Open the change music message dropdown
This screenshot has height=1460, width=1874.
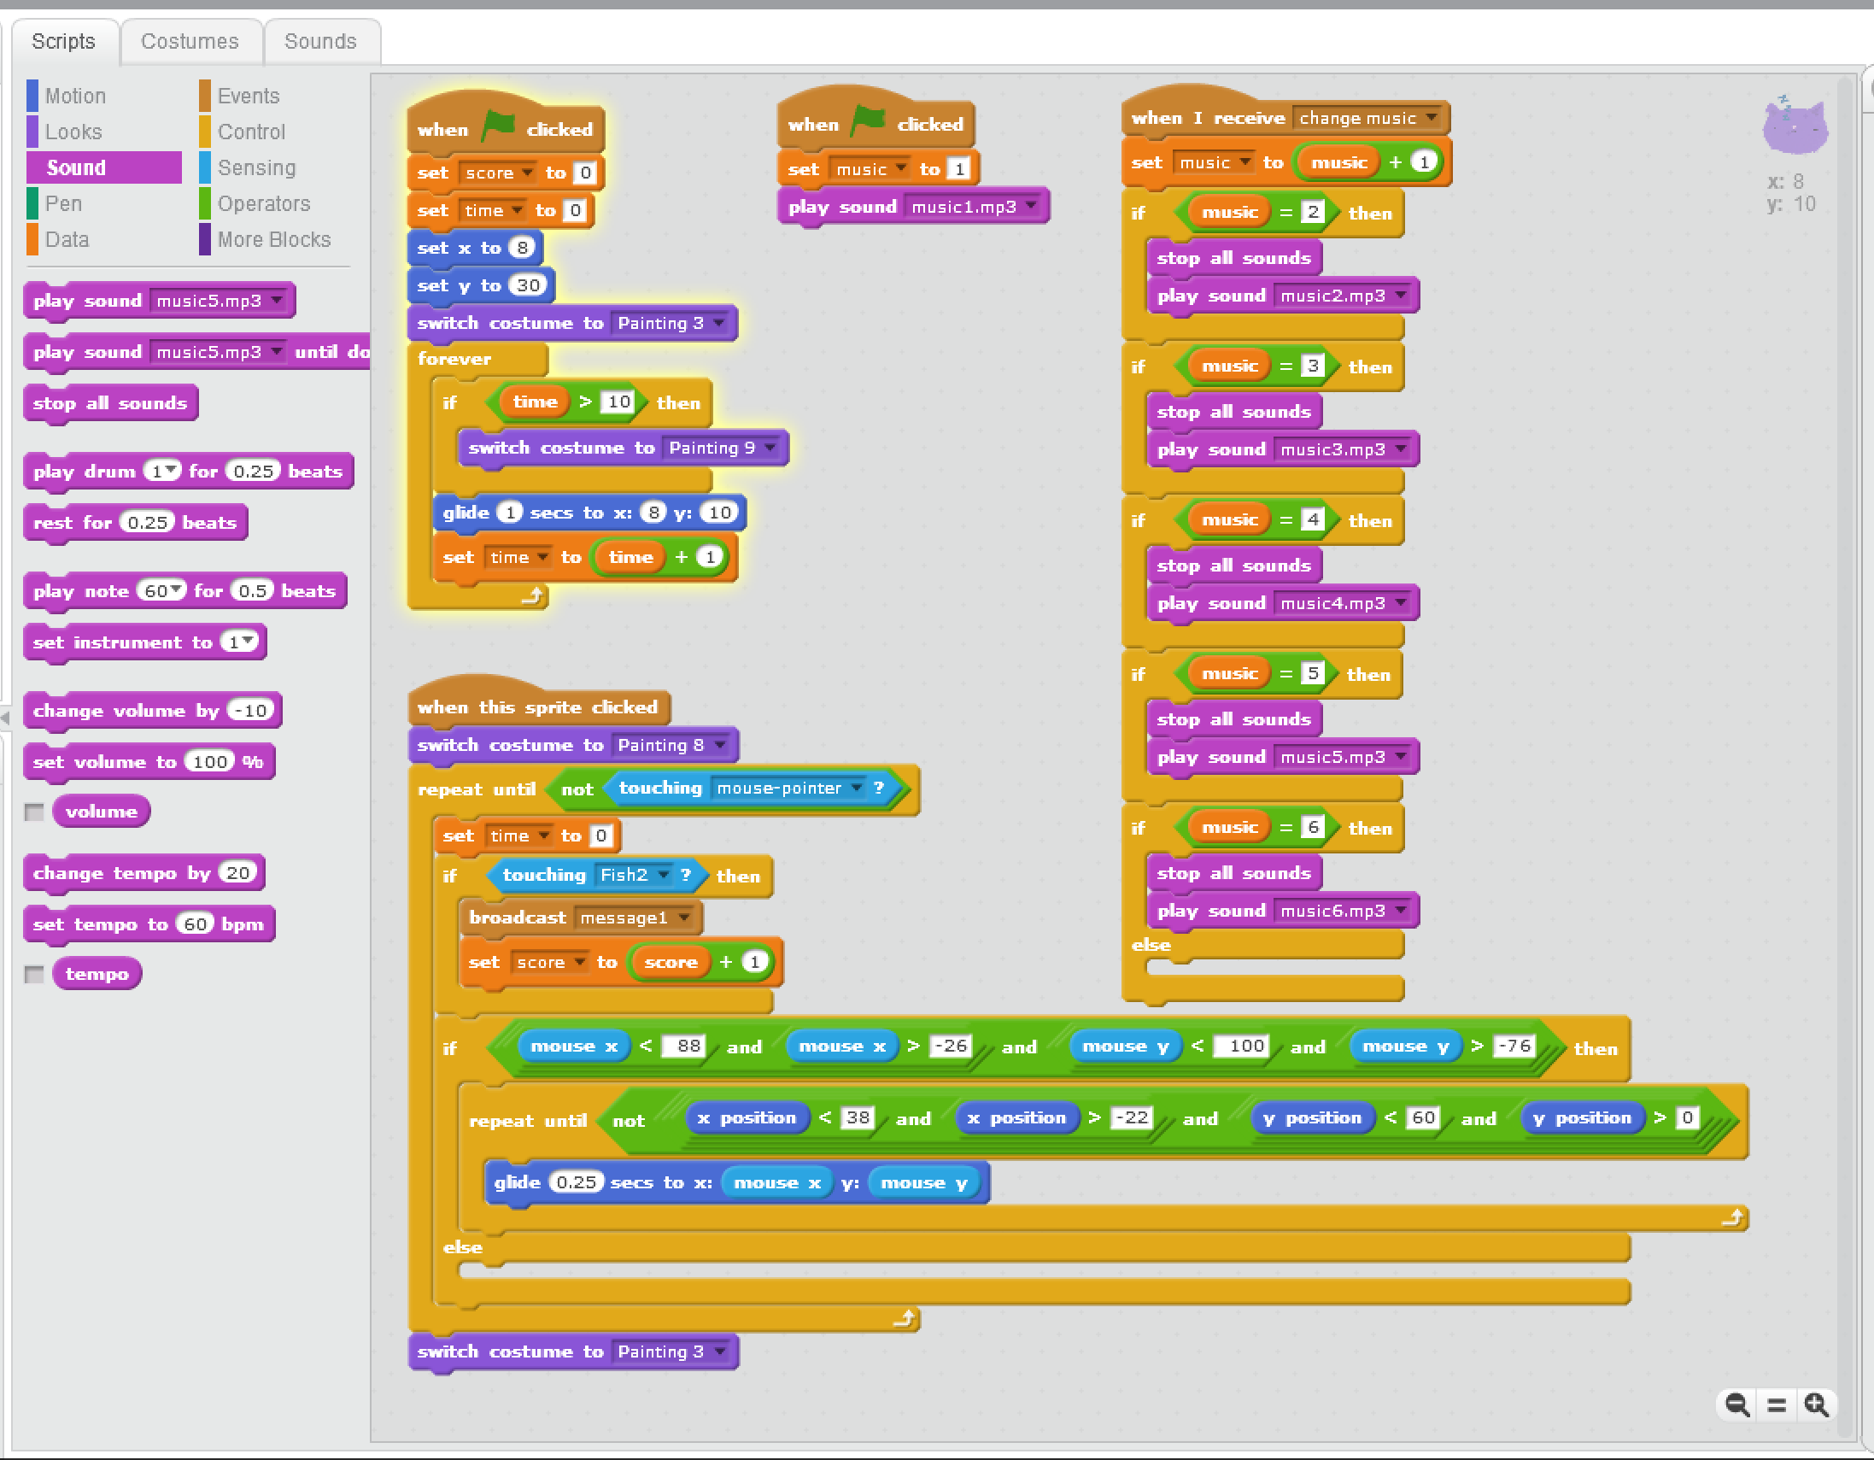[1432, 118]
